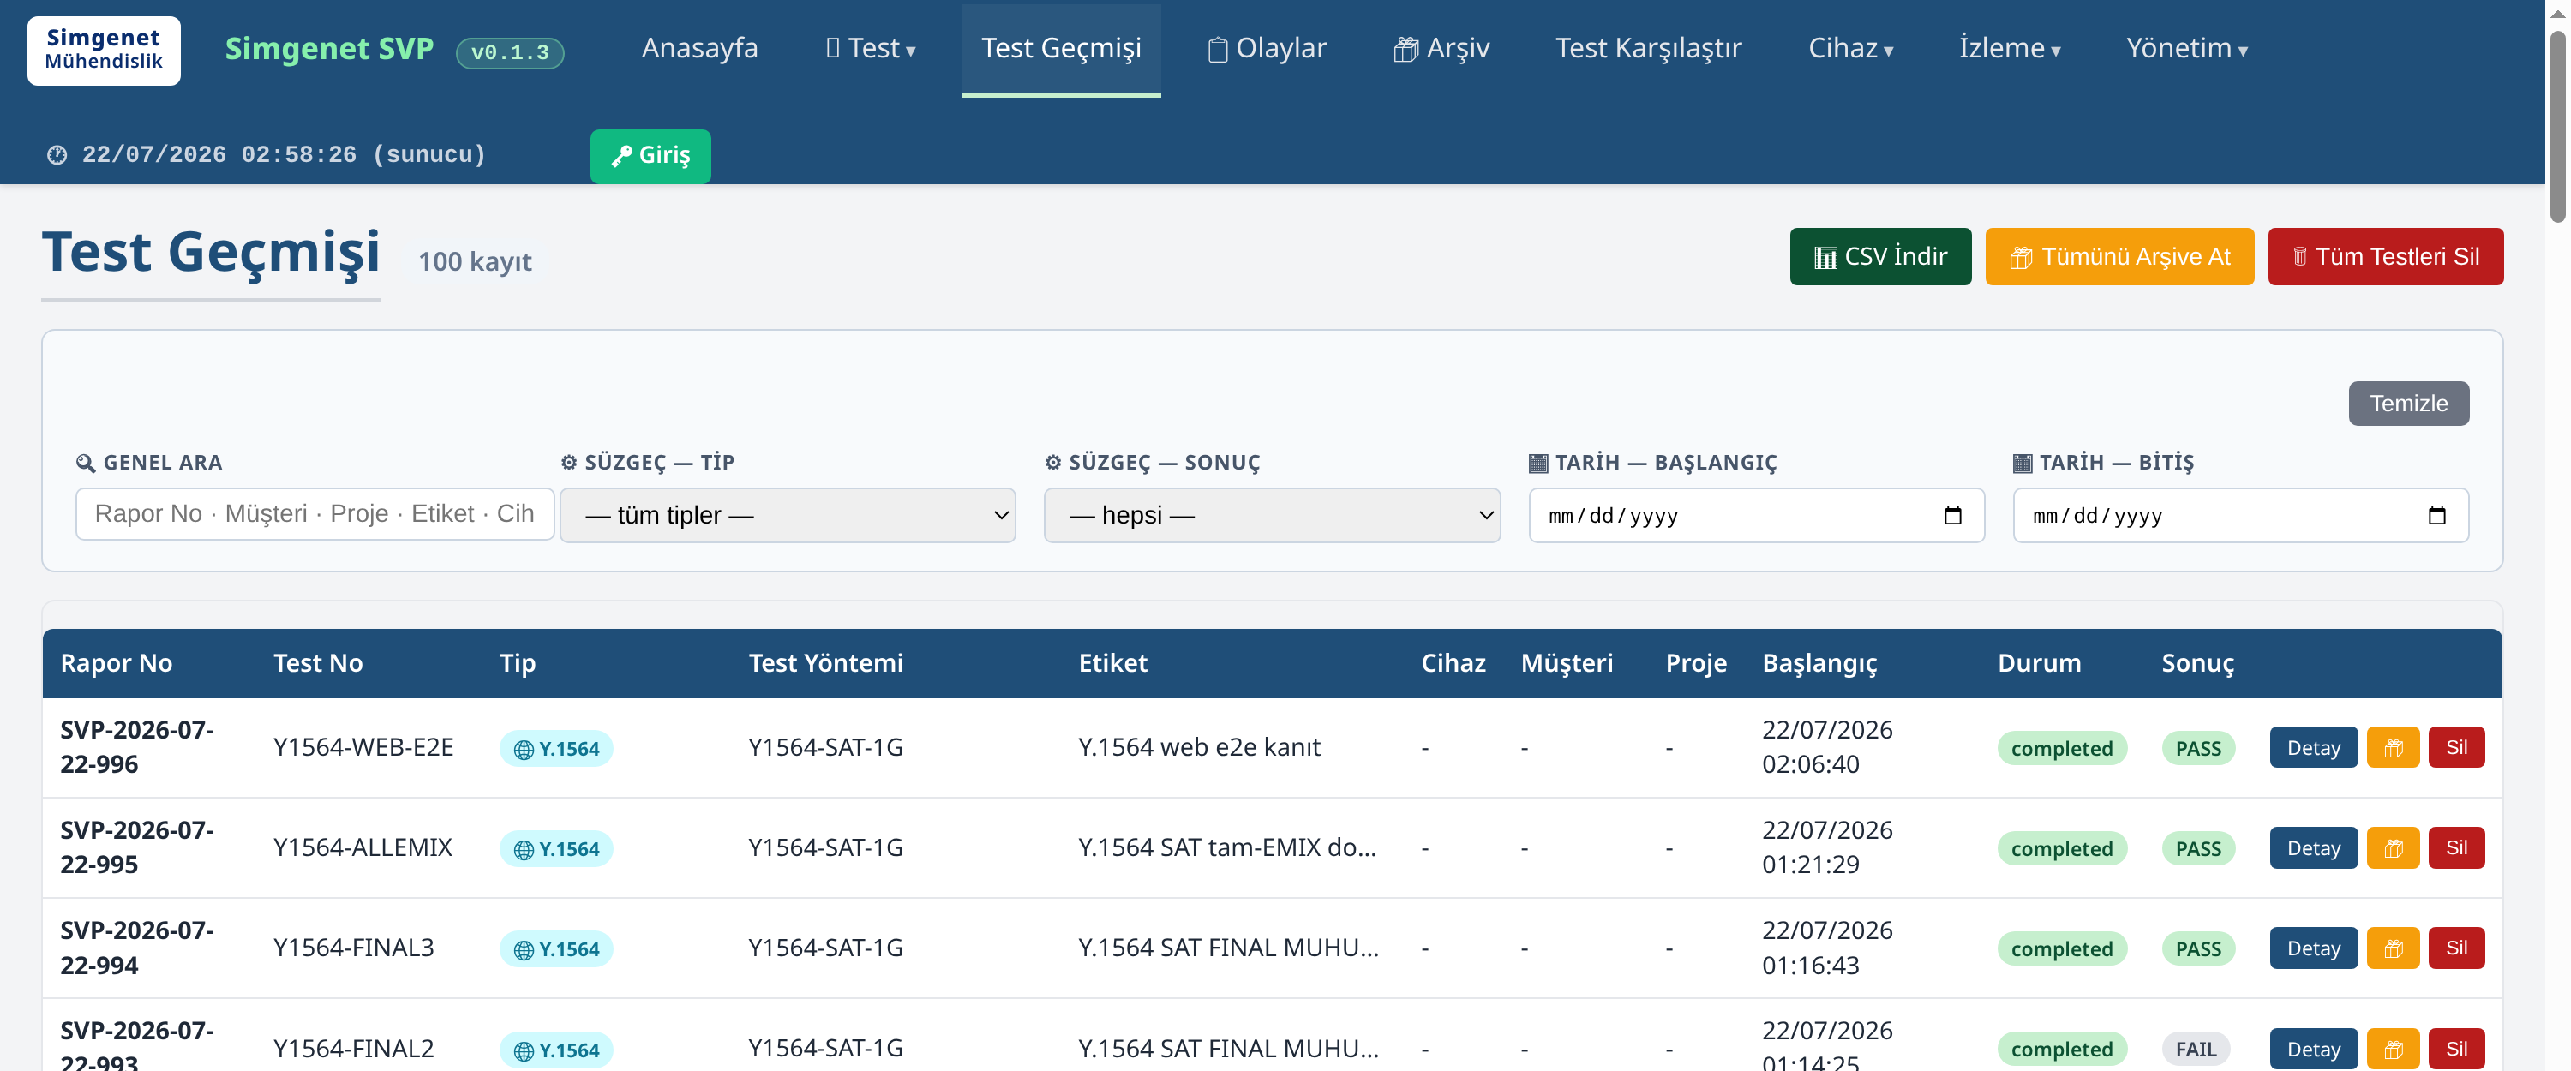
Task: Archive the SVP-2026-07-22-996 row with orange icon
Action: 2393,748
